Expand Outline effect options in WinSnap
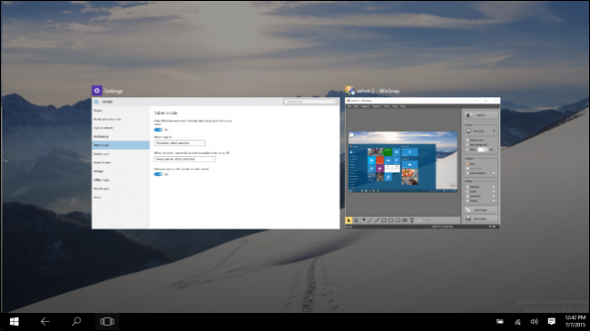The image size is (590, 331). point(494,191)
